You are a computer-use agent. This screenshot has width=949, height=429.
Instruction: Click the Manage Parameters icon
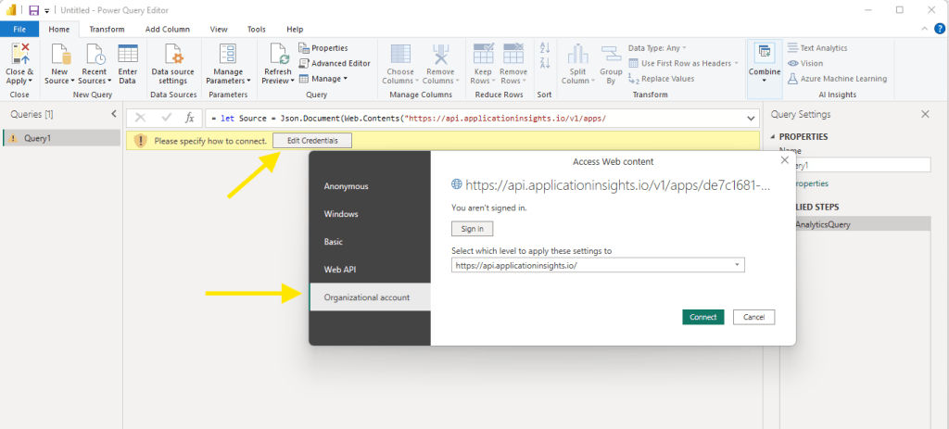(x=228, y=54)
